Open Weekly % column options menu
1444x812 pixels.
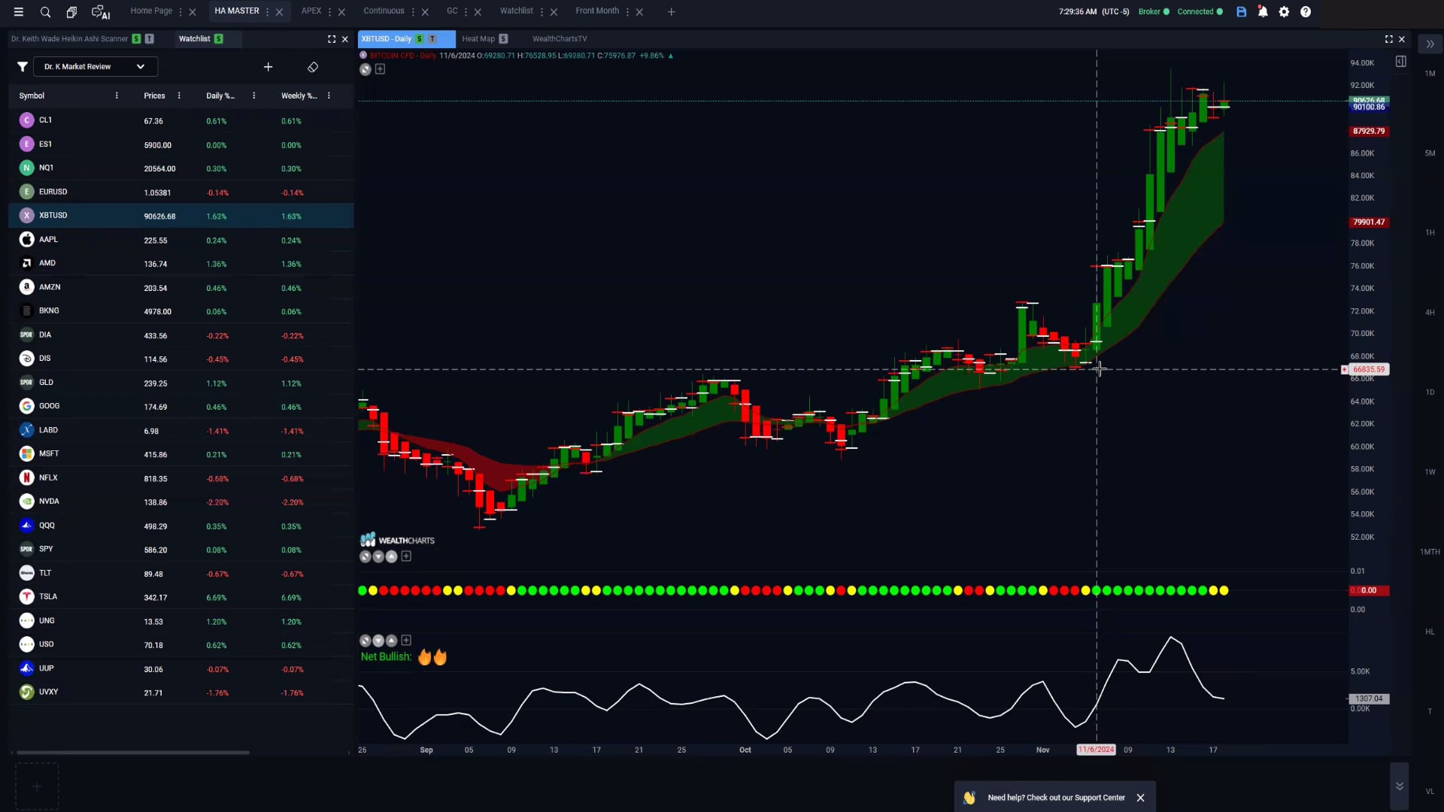point(329,95)
